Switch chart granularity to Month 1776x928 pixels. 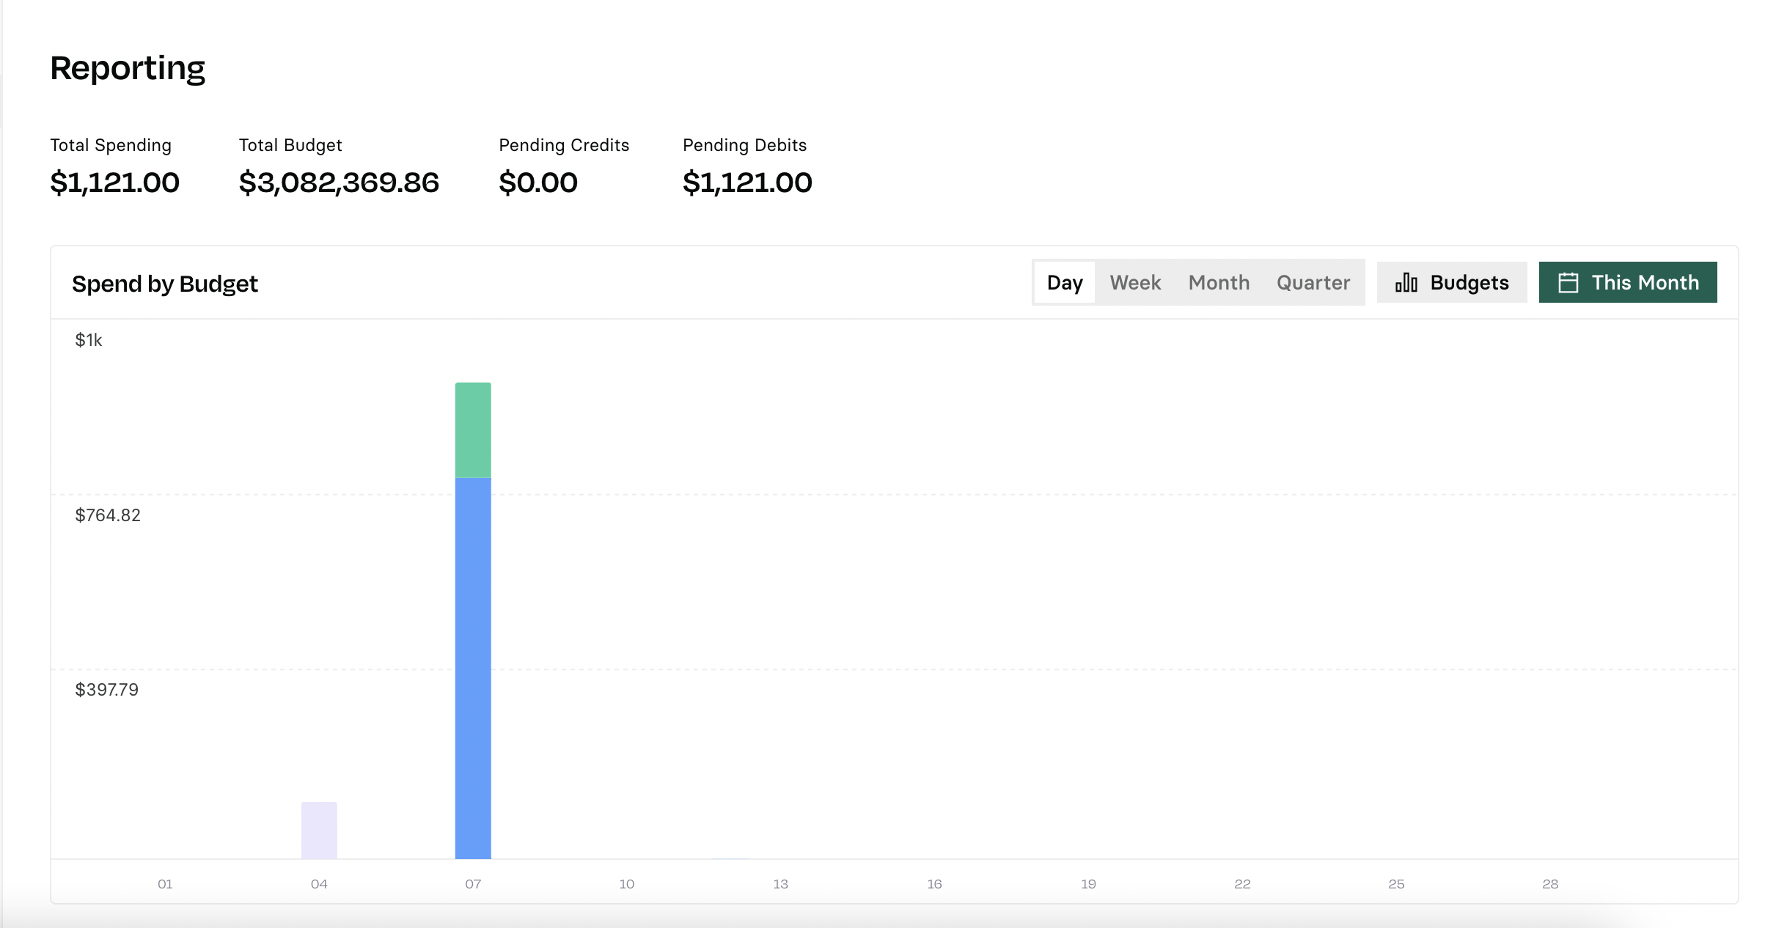[x=1219, y=282]
